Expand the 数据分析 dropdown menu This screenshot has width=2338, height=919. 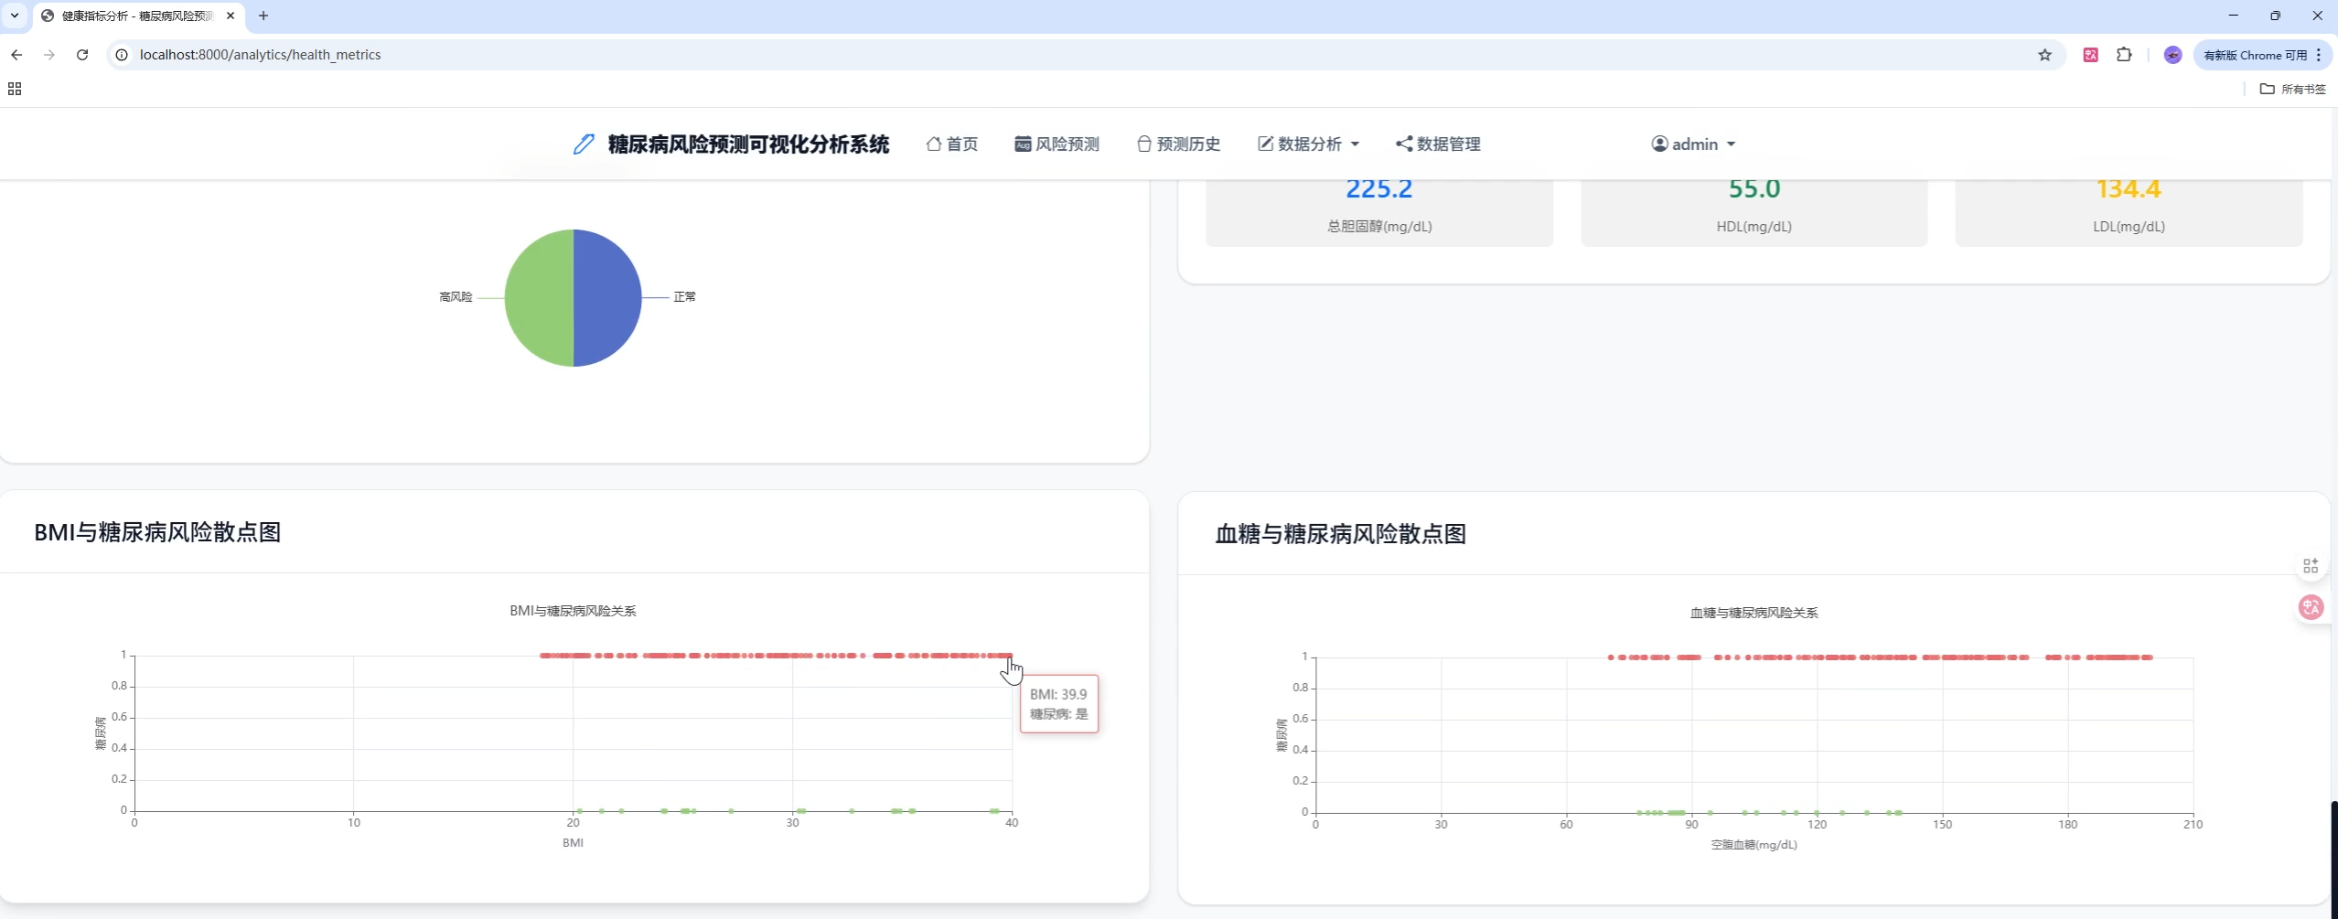tap(1354, 144)
